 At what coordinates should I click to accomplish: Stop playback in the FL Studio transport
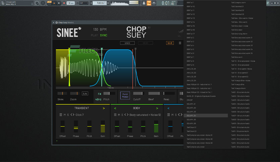pos(59,3)
